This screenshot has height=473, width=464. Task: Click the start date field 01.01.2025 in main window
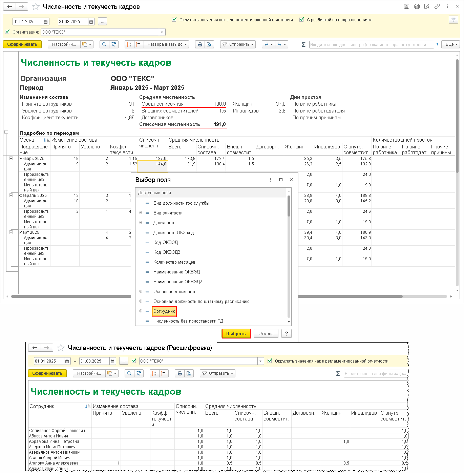click(28, 22)
